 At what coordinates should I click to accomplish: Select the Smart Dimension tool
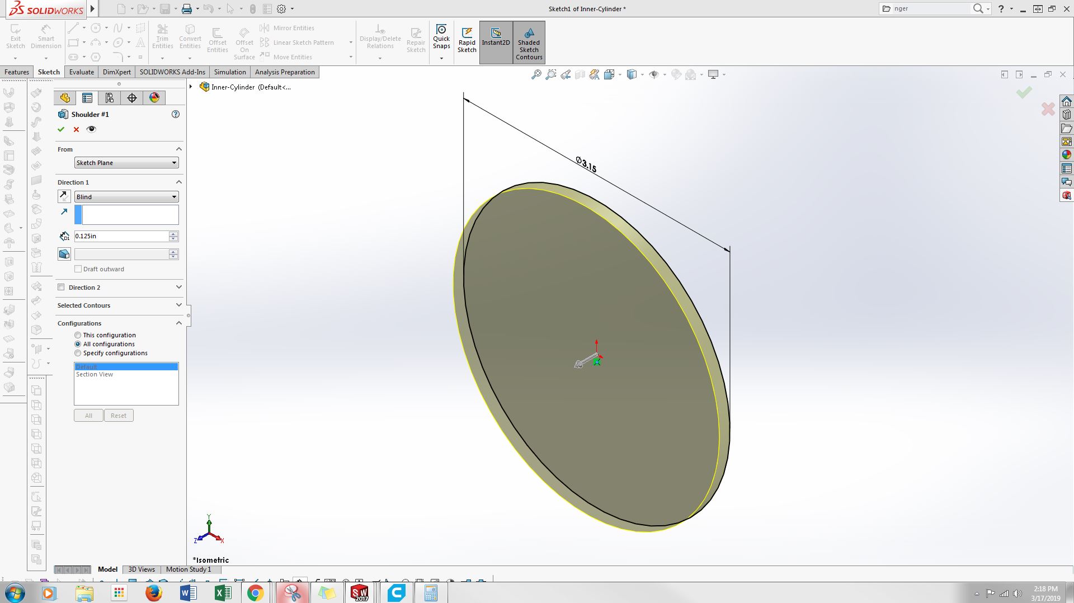point(46,36)
